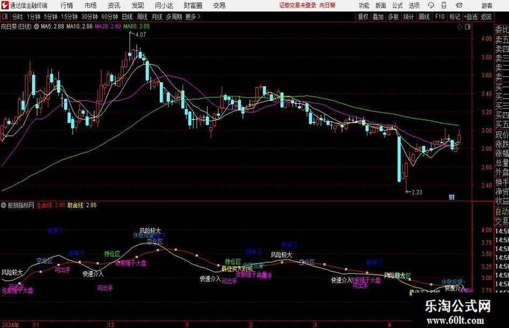Expand the 更多 period options chevron
The height and width of the screenshot is (328, 509).
click(x=199, y=17)
